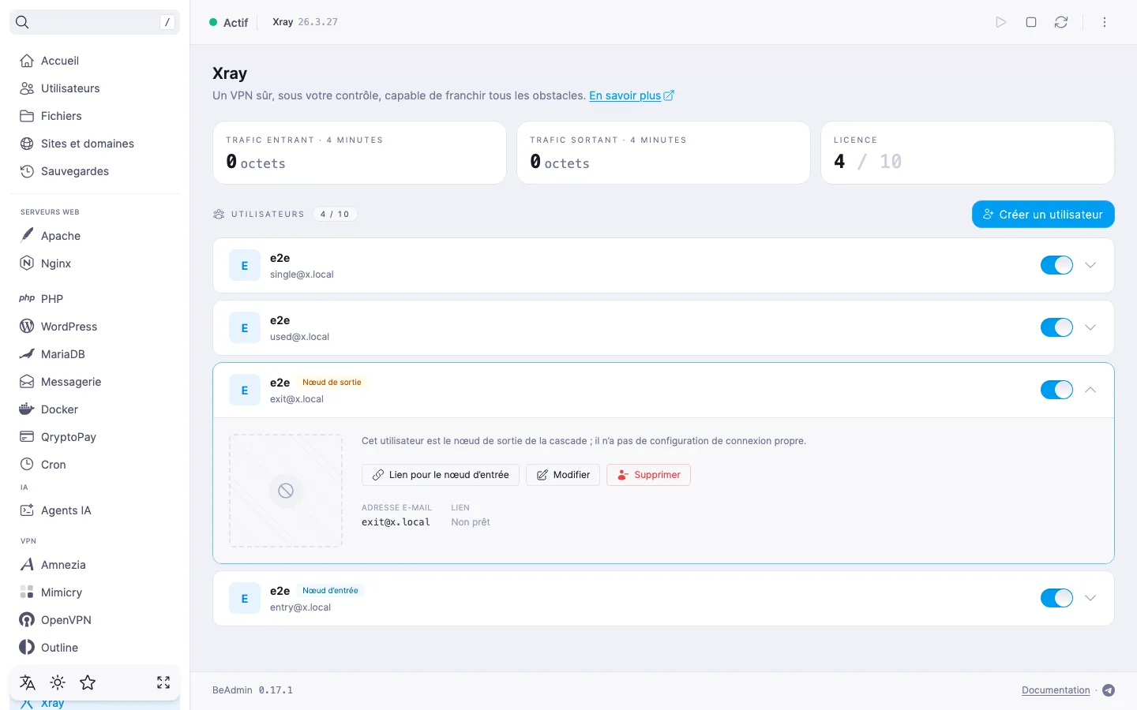
Task: Click Créer un utilisateur button
Action: click(1043, 215)
